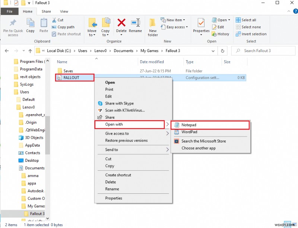The height and width of the screenshot is (228, 298).
Task: Go up one folder level arrow
Action: click(30, 51)
